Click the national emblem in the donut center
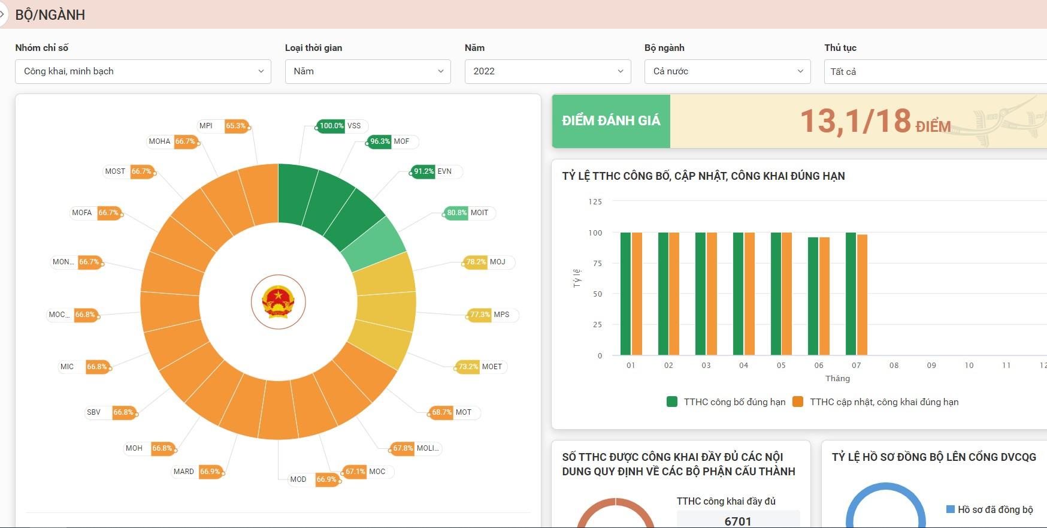Image resolution: width=1047 pixels, height=528 pixels. pyautogui.click(x=278, y=302)
